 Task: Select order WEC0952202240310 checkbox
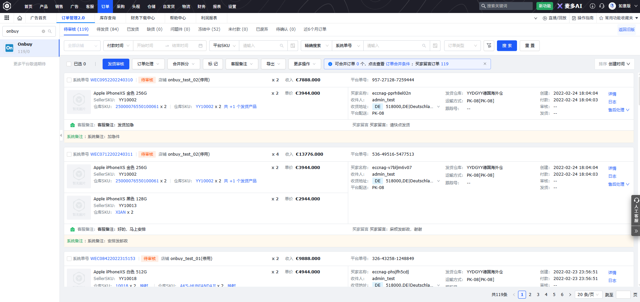pos(69,80)
